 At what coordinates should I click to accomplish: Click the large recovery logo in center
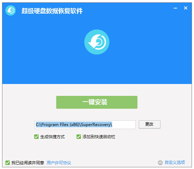click(x=97, y=42)
